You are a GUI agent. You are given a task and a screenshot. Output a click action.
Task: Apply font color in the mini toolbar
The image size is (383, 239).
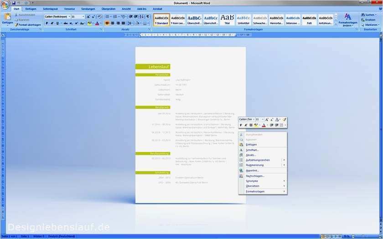[264, 125]
